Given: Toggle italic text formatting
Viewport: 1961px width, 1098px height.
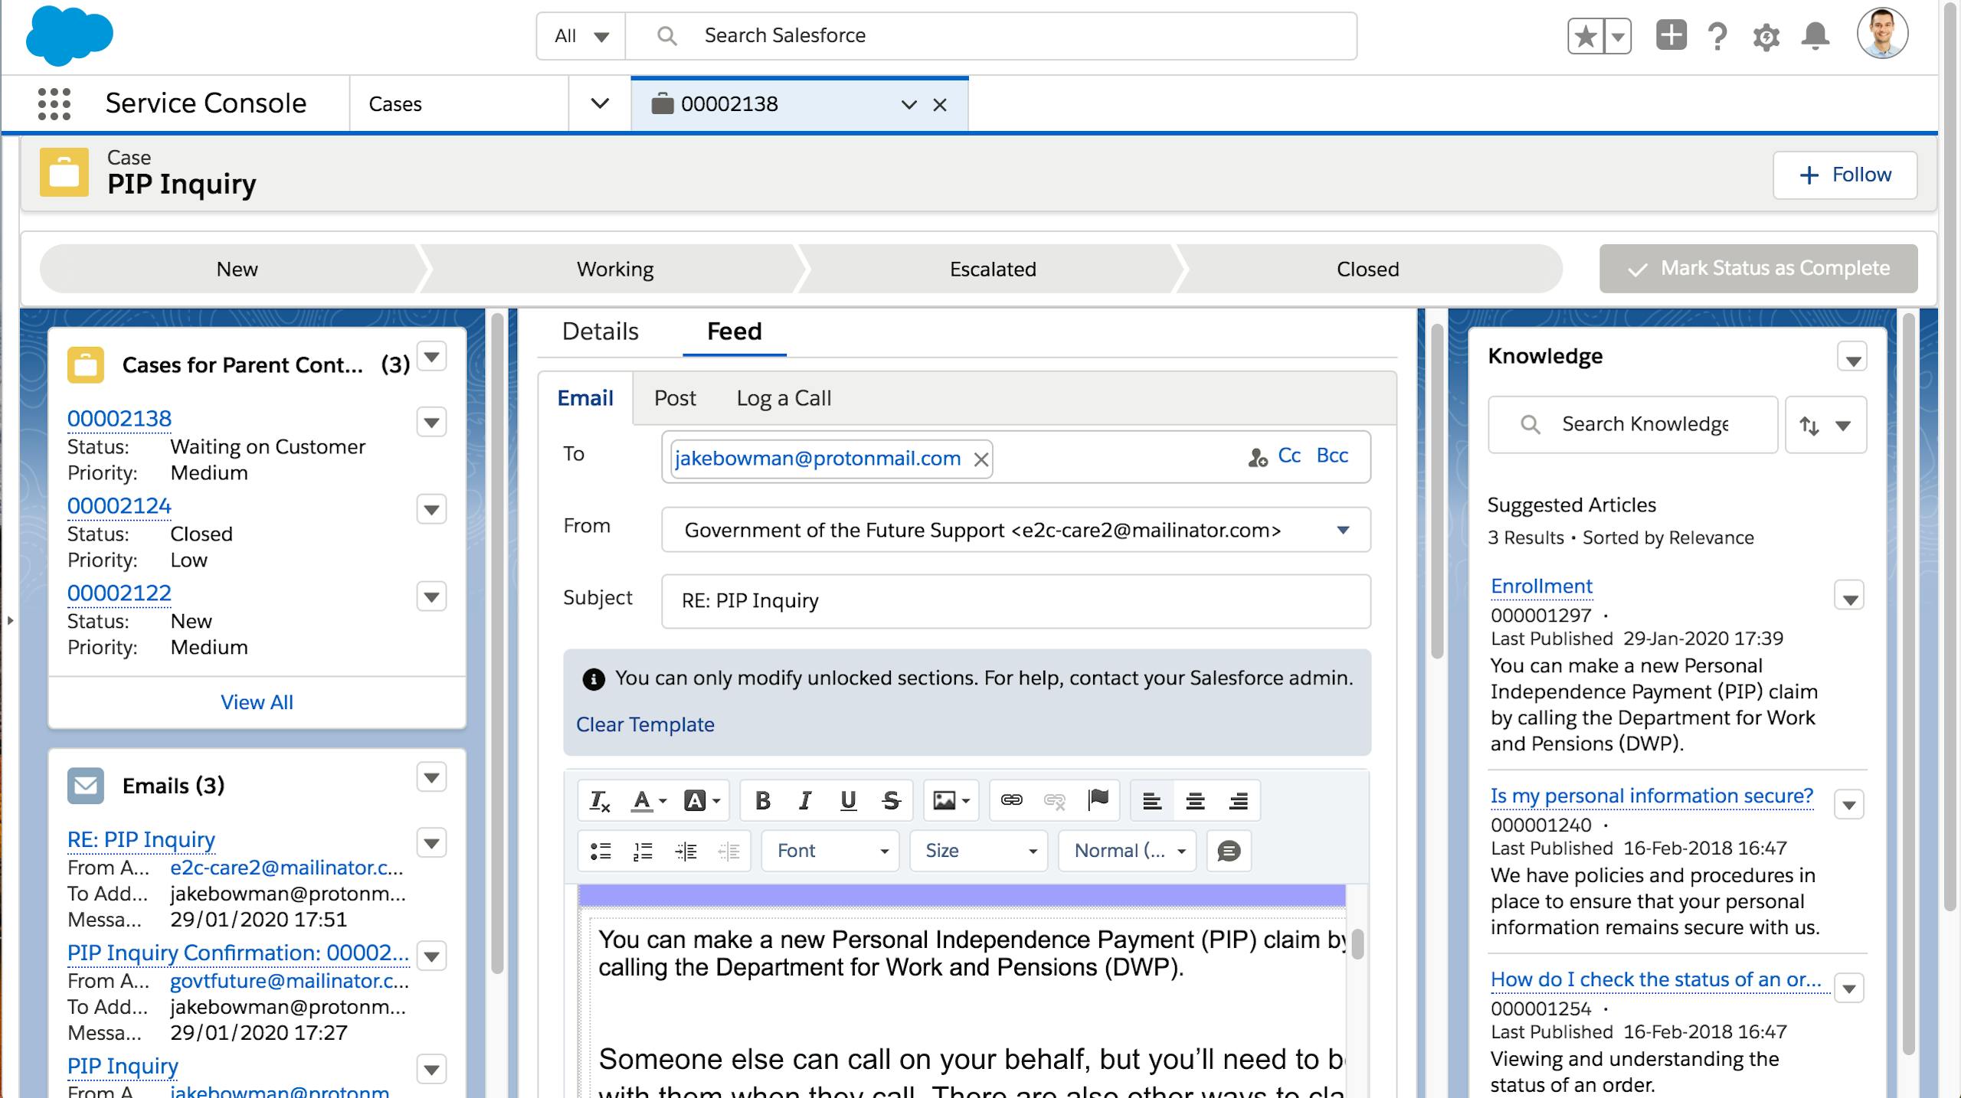Looking at the screenshot, I should (804, 801).
